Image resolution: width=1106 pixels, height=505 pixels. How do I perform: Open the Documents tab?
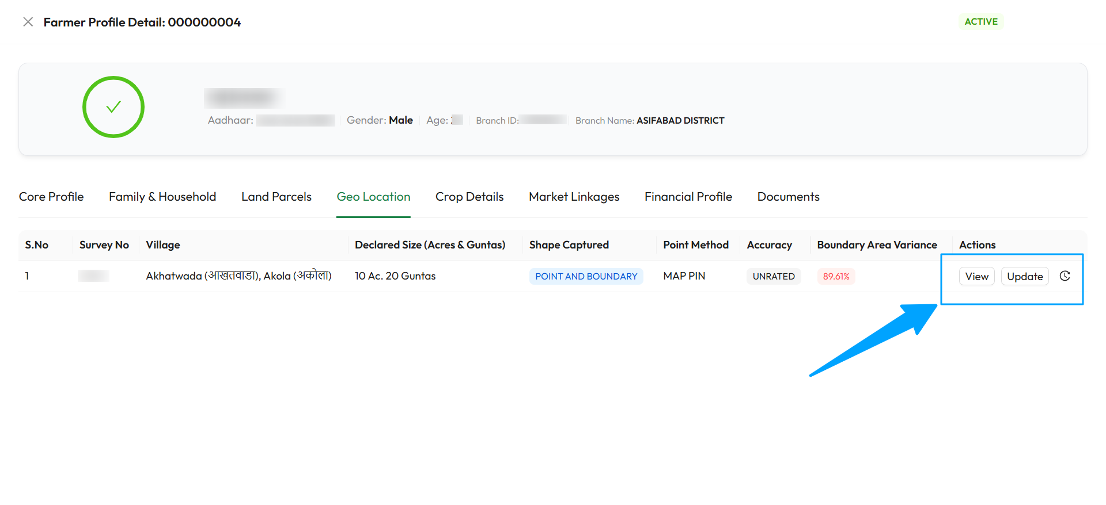(788, 197)
